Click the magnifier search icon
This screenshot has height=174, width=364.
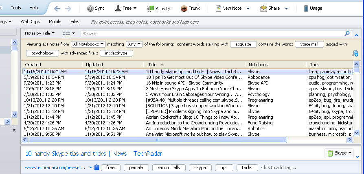(347, 33)
